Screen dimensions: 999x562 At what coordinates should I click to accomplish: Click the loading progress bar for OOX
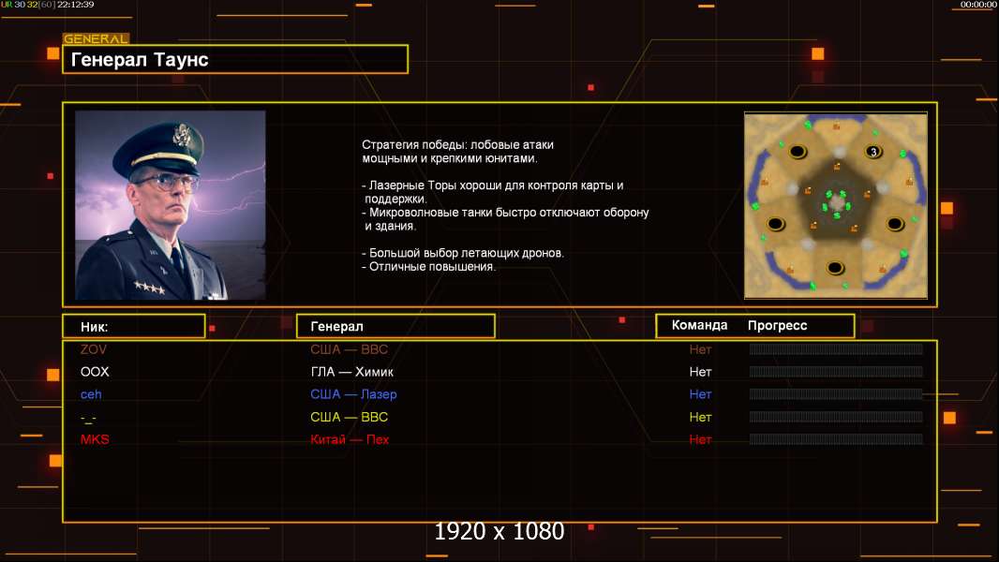(836, 371)
